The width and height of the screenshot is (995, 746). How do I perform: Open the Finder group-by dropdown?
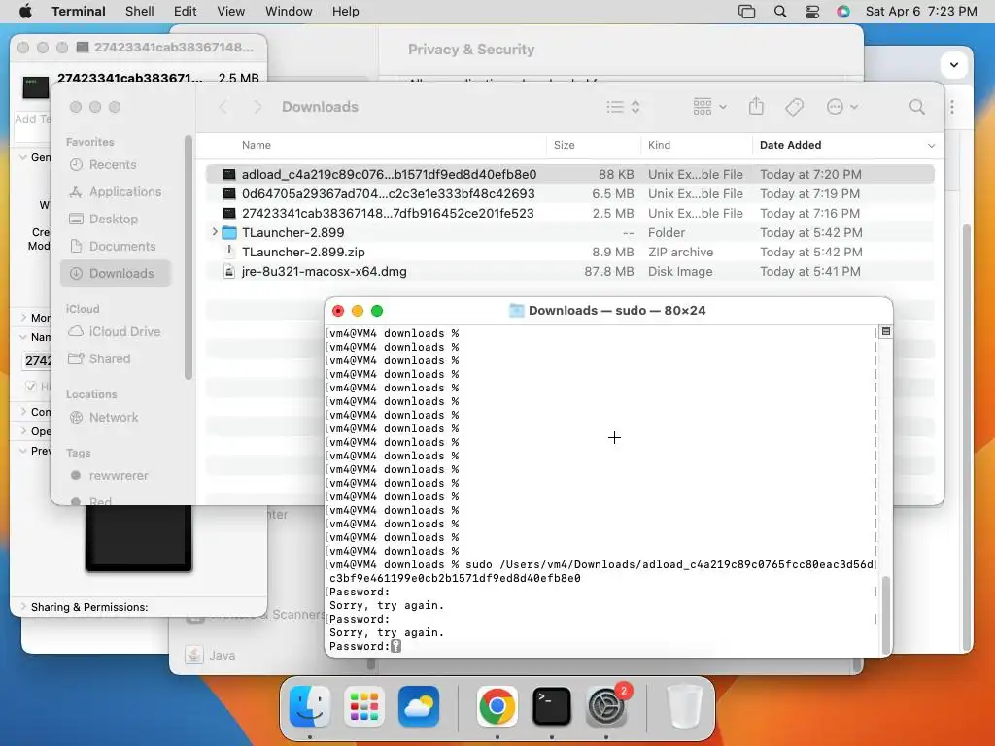(710, 107)
